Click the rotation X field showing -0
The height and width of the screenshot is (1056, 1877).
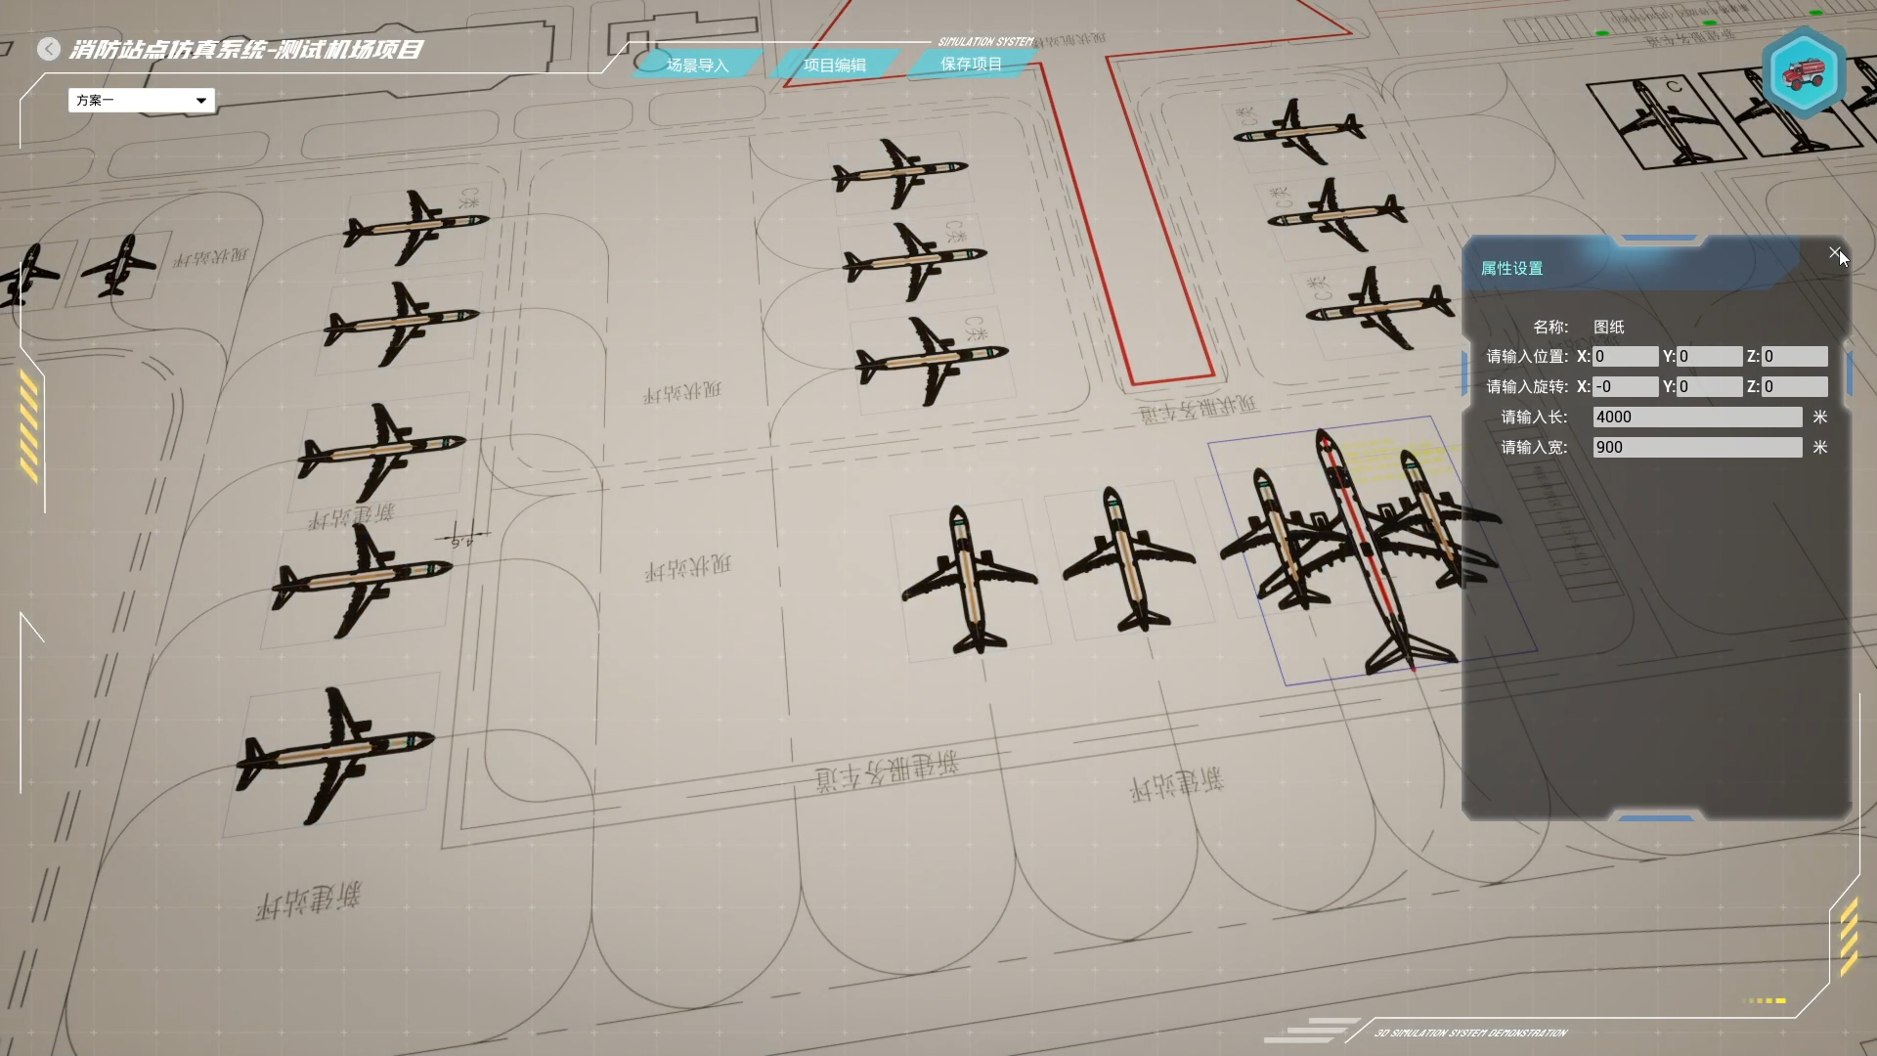[1625, 387]
